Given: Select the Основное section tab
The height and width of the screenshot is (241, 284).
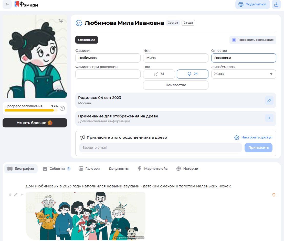Looking at the screenshot, I should (x=87, y=40).
